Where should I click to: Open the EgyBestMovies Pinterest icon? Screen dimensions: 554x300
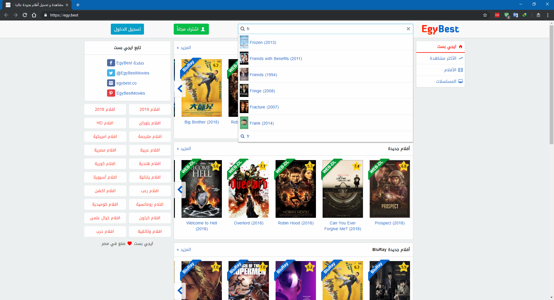pyautogui.click(x=111, y=93)
